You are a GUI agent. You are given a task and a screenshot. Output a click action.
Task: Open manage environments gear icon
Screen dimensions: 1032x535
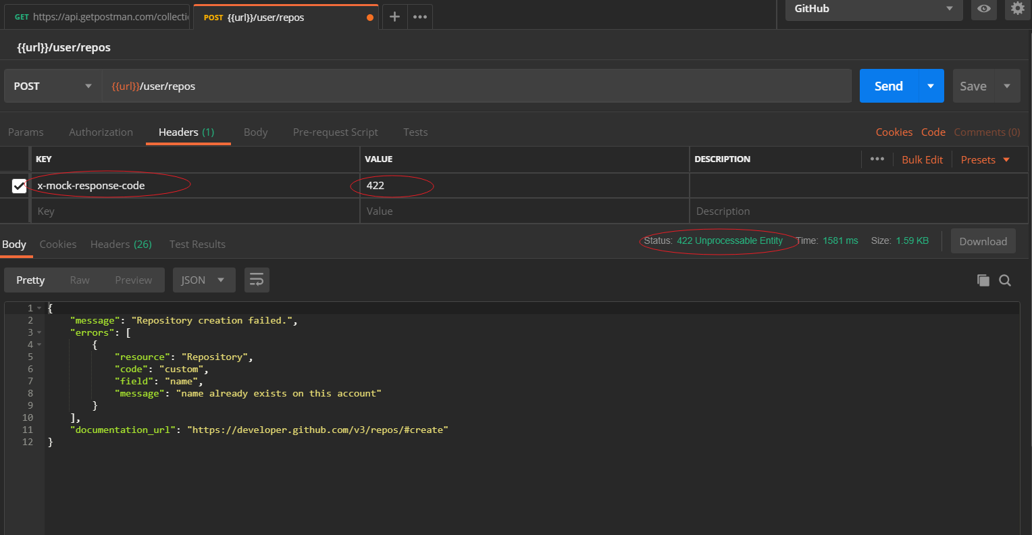1017,9
